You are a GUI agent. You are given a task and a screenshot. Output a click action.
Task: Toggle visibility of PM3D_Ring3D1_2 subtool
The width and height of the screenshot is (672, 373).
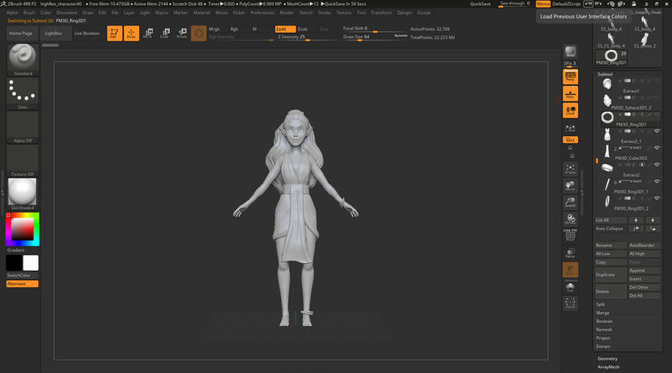[x=657, y=199]
